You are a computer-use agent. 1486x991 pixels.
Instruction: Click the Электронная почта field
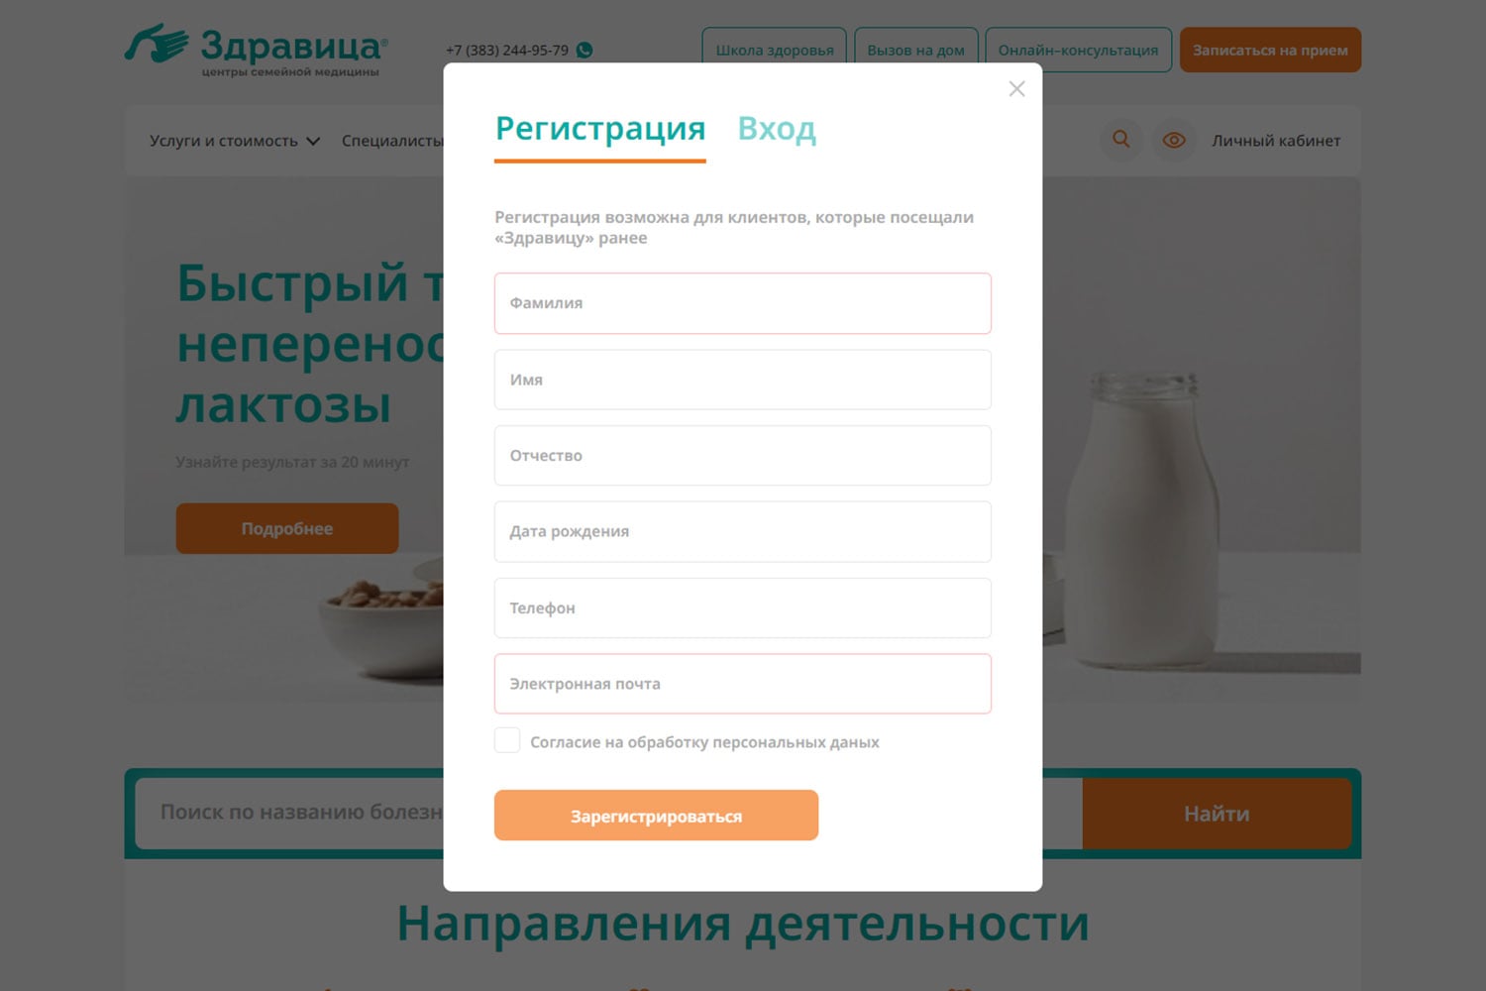click(x=743, y=684)
